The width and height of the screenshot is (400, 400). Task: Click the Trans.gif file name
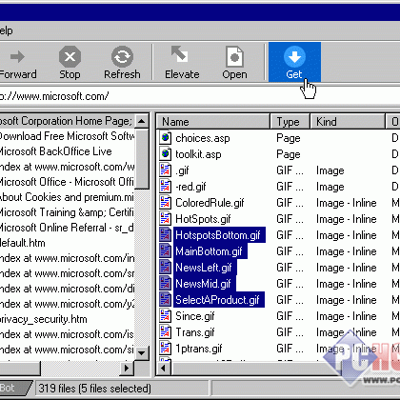(195, 332)
